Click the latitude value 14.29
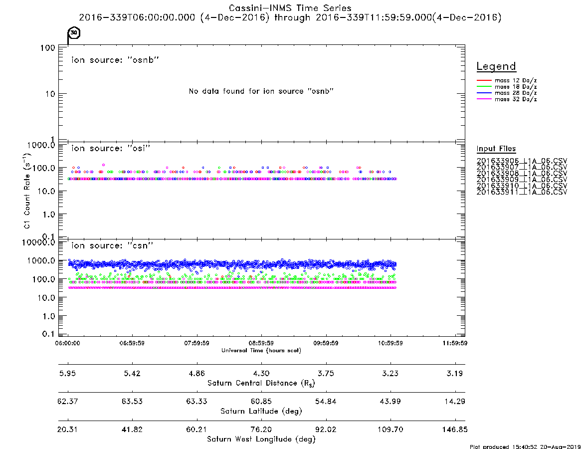The height and width of the screenshot is (449, 581). (455, 402)
